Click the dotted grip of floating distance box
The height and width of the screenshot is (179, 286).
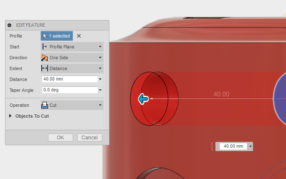pyautogui.click(x=212, y=146)
